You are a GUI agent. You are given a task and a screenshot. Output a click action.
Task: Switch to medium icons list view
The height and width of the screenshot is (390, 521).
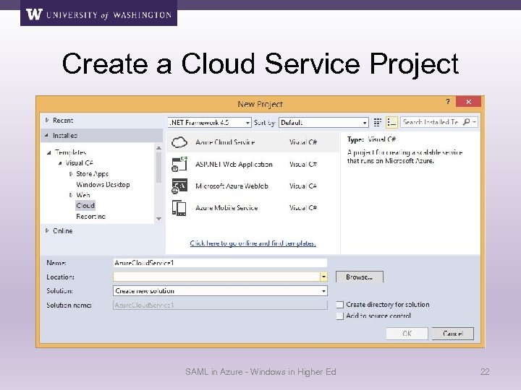391,122
